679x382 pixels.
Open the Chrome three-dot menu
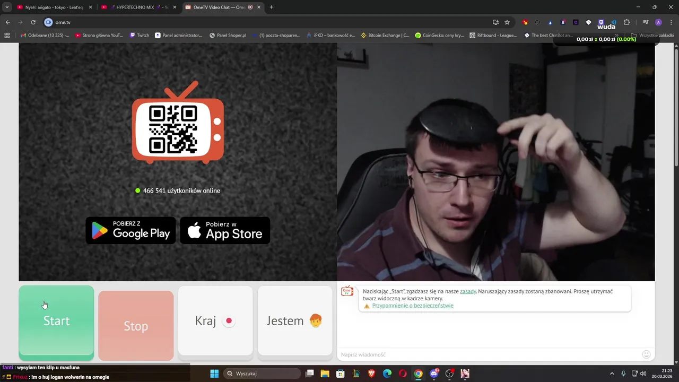click(671, 22)
